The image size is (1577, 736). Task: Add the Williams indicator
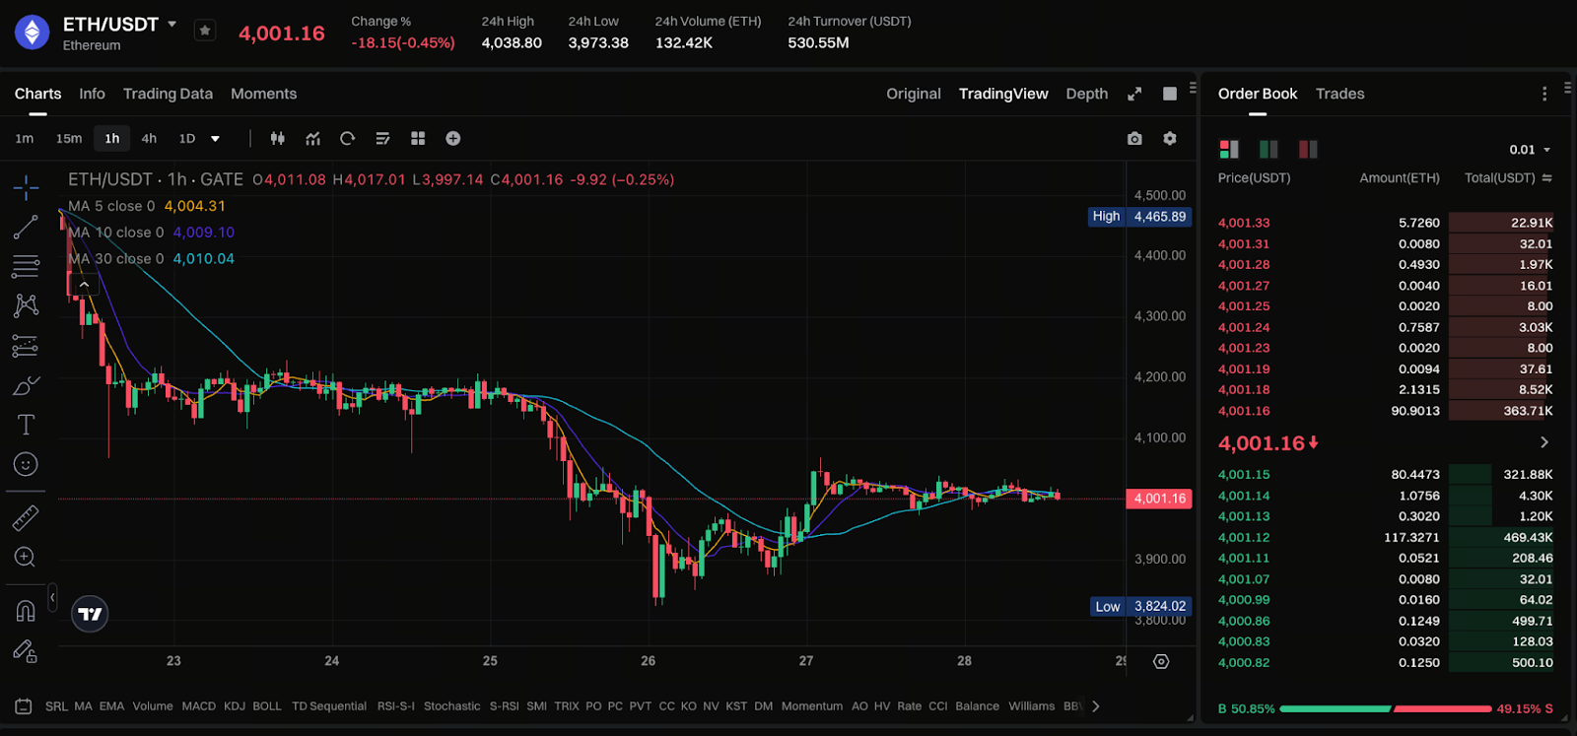click(1032, 706)
